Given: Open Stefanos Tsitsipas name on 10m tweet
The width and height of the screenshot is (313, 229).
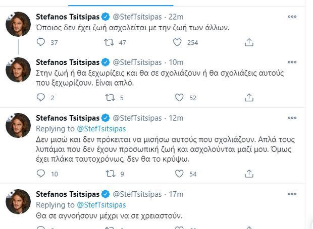Looking at the screenshot, I should [x=68, y=62].
